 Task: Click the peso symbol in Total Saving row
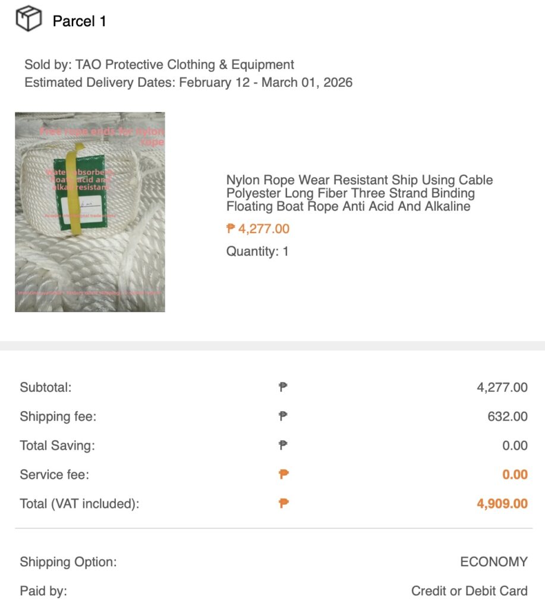283,445
